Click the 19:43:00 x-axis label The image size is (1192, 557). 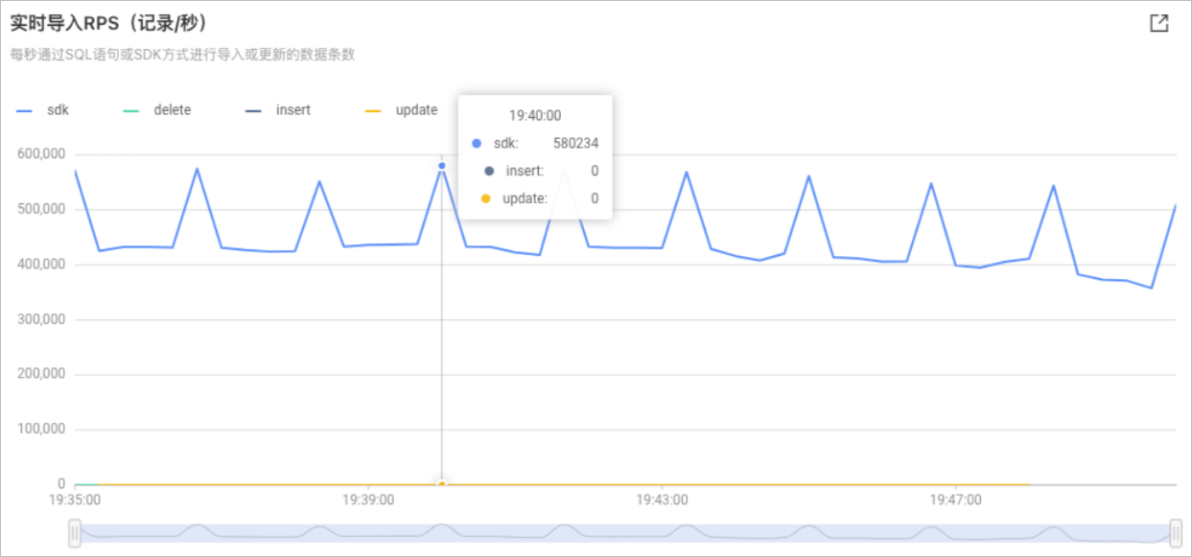pos(662,499)
